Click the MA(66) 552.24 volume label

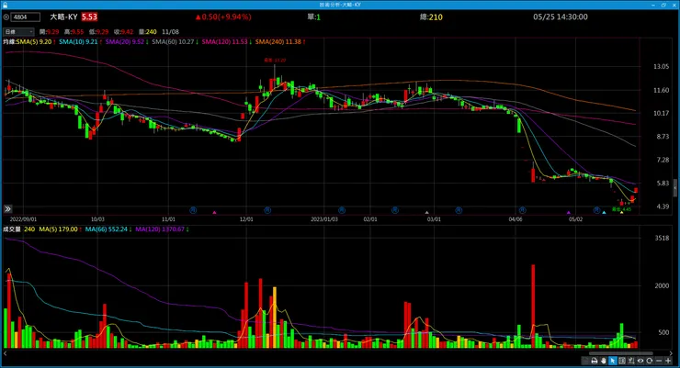tap(108, 229)
